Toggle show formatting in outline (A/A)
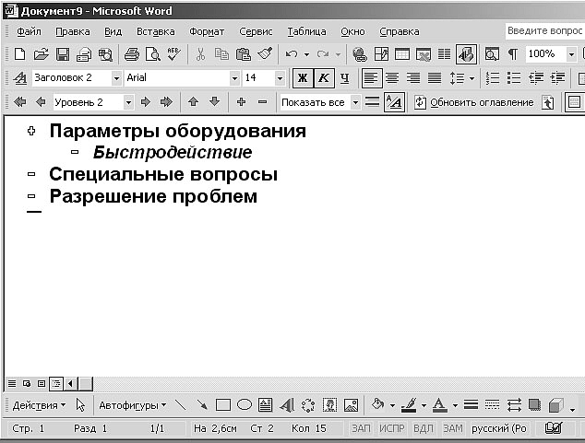 [x=394, y=101]
